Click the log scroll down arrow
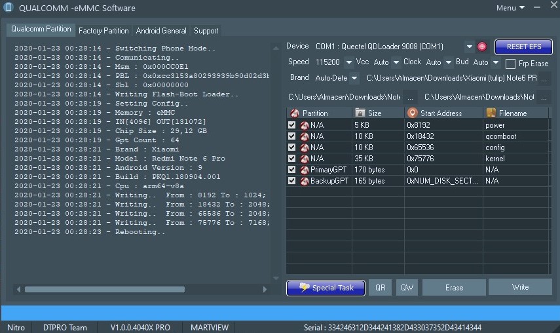 pyautogui.click(x=276, y=278)
